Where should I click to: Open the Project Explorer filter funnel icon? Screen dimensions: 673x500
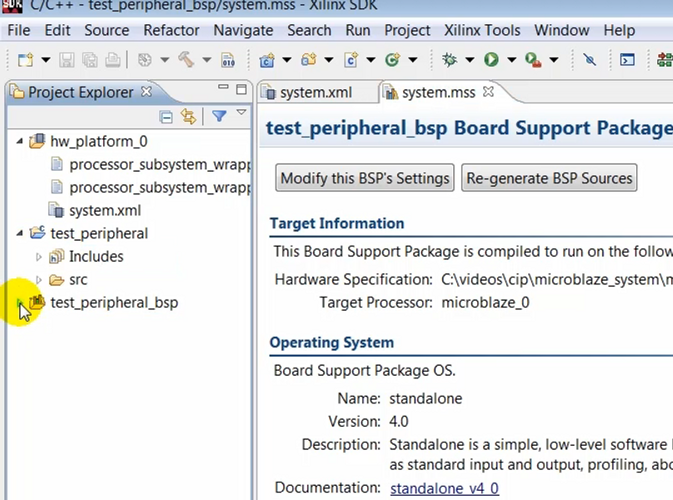coord(218,115)
